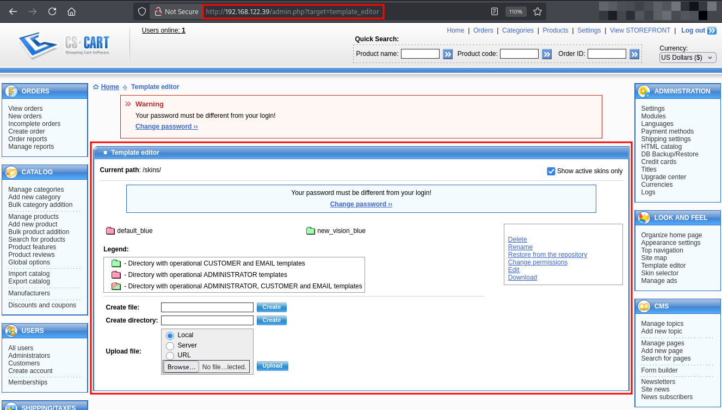Open View STOREFRONT link
Screen dimensions: 722x410
[640, 30]
